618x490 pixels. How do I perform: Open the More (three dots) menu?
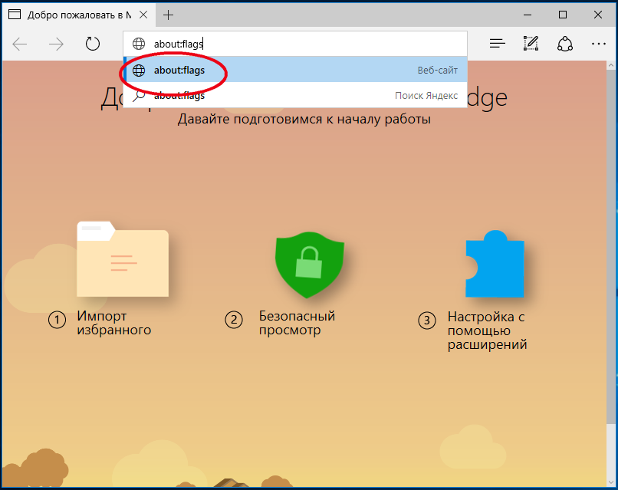point(599,44)
